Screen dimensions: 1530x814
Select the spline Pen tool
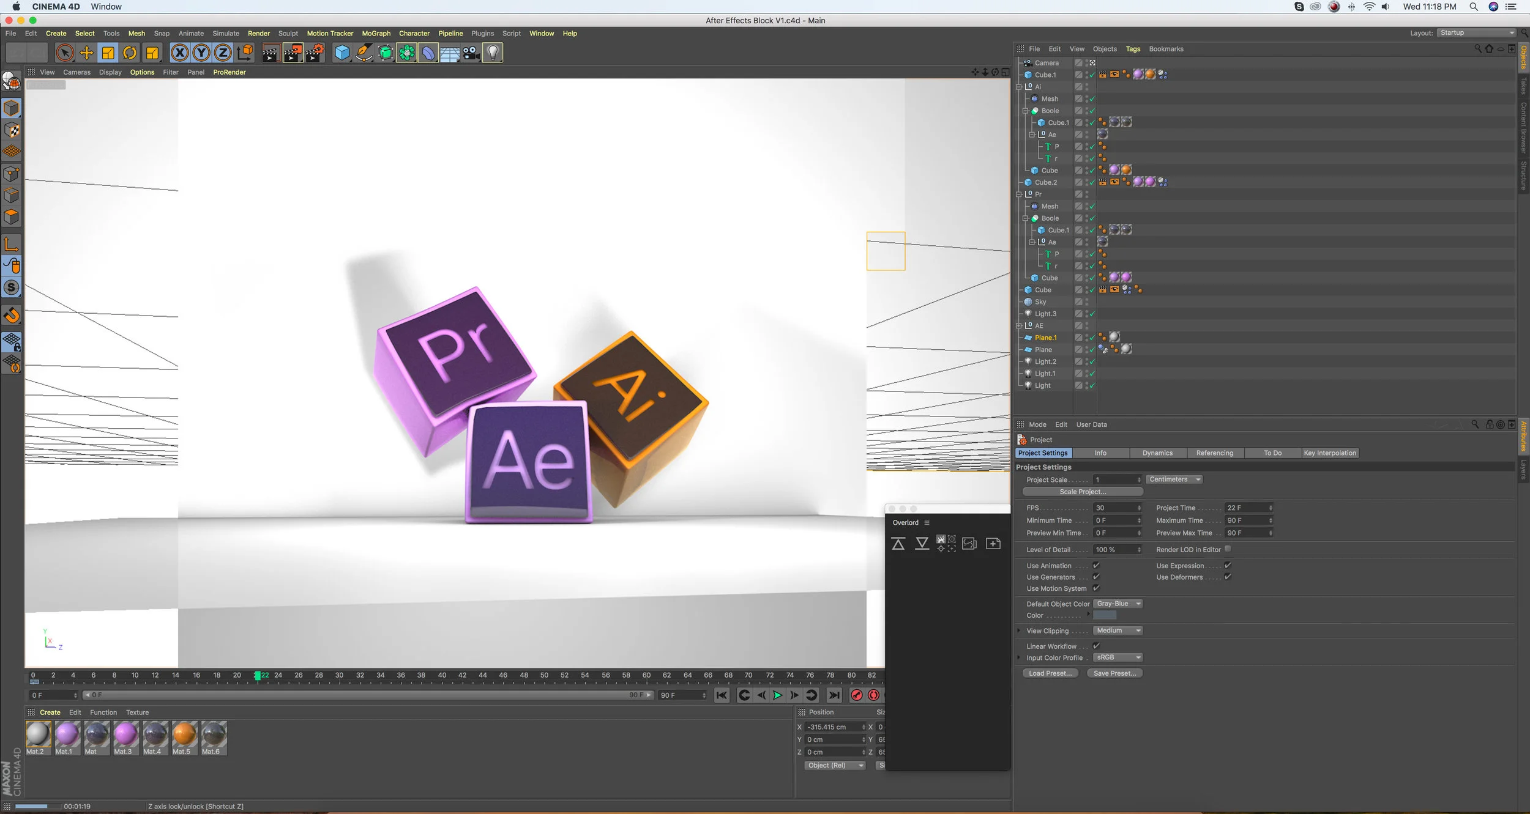pyautogui.click(x=364, y=53)
